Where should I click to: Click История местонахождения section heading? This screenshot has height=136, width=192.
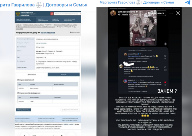(29, 93)
